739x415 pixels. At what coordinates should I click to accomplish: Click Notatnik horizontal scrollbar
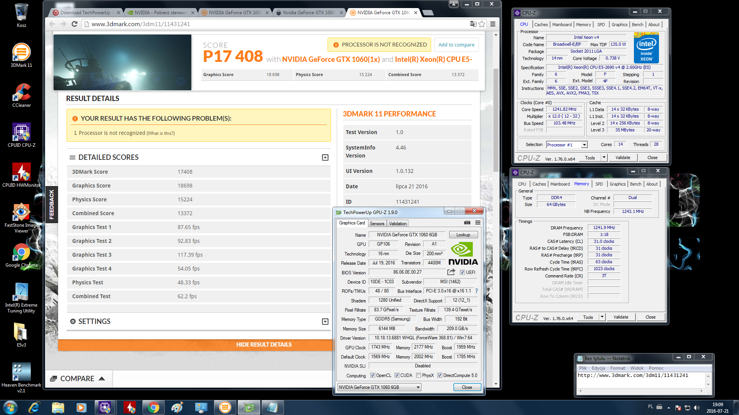[x=640, y=391]
